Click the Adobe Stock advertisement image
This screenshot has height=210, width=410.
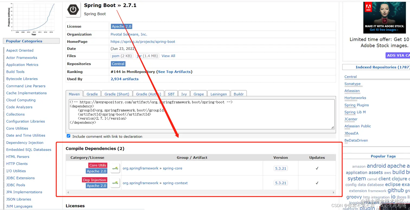click(x=385, y=17)
